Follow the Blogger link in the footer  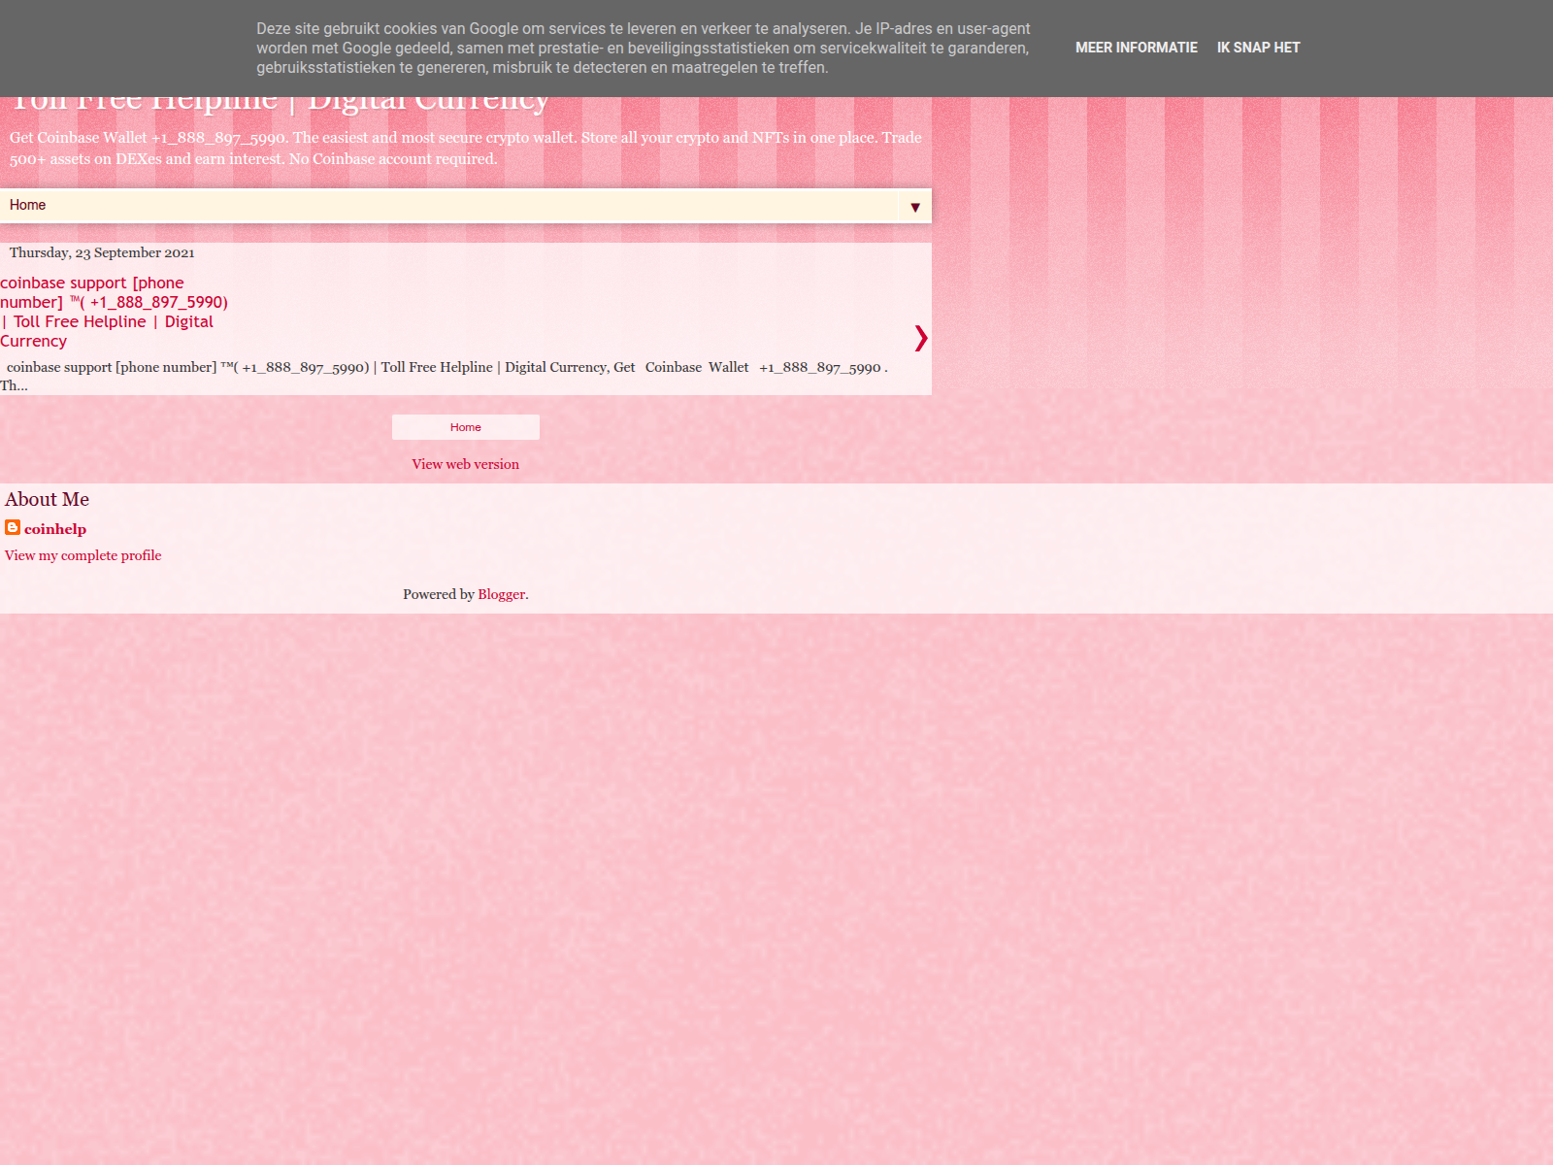coord(501,594)
